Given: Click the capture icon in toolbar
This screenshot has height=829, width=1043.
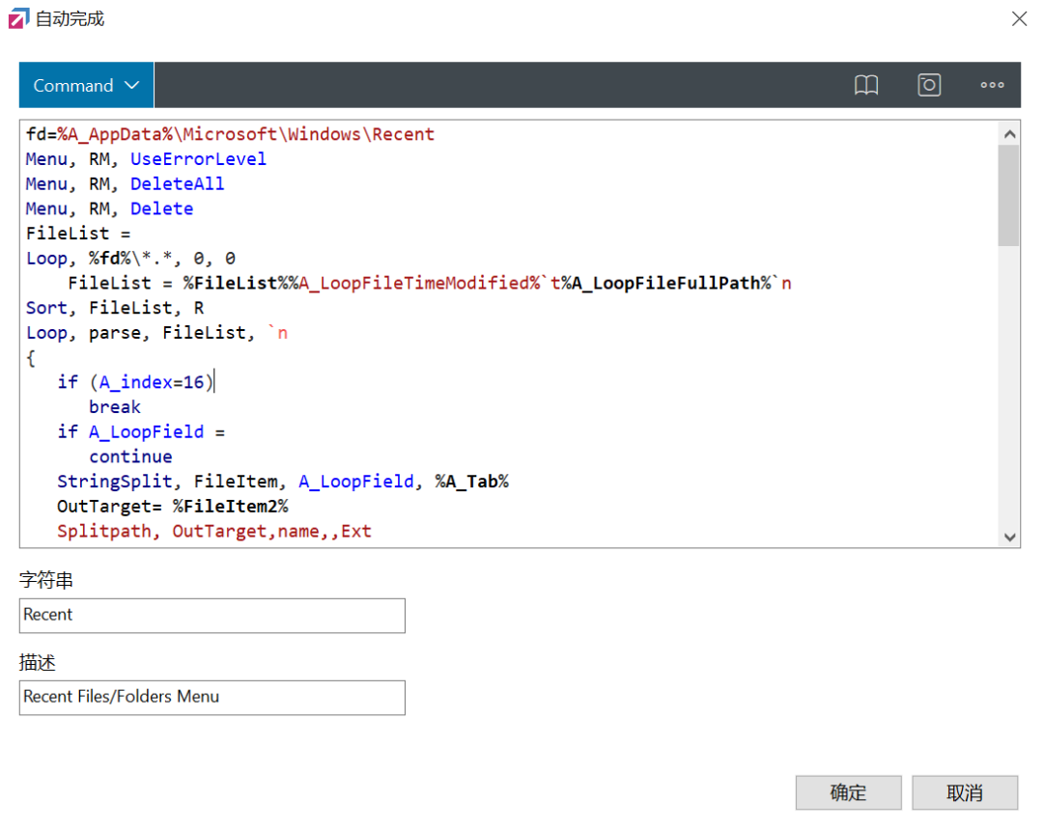Looking at the screenshot, I should (929, 85).
